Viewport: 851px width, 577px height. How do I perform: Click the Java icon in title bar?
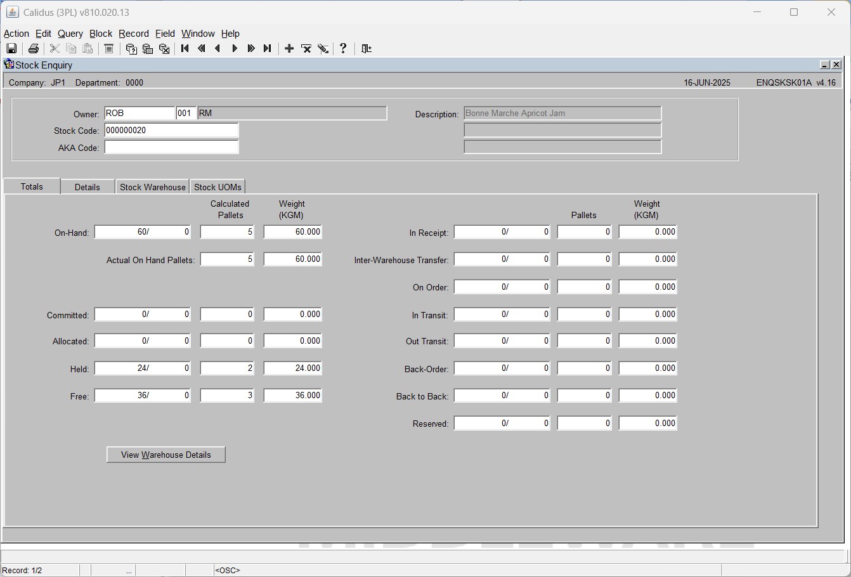(12, 12)
